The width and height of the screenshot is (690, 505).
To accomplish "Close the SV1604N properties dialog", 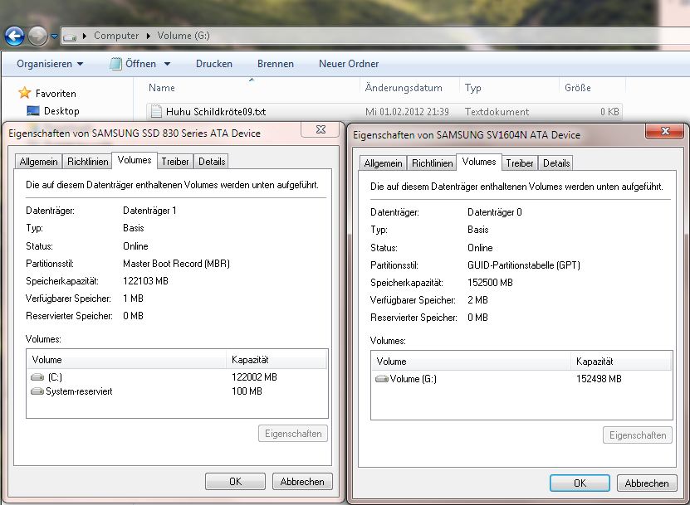I will (x=665, y=131).
